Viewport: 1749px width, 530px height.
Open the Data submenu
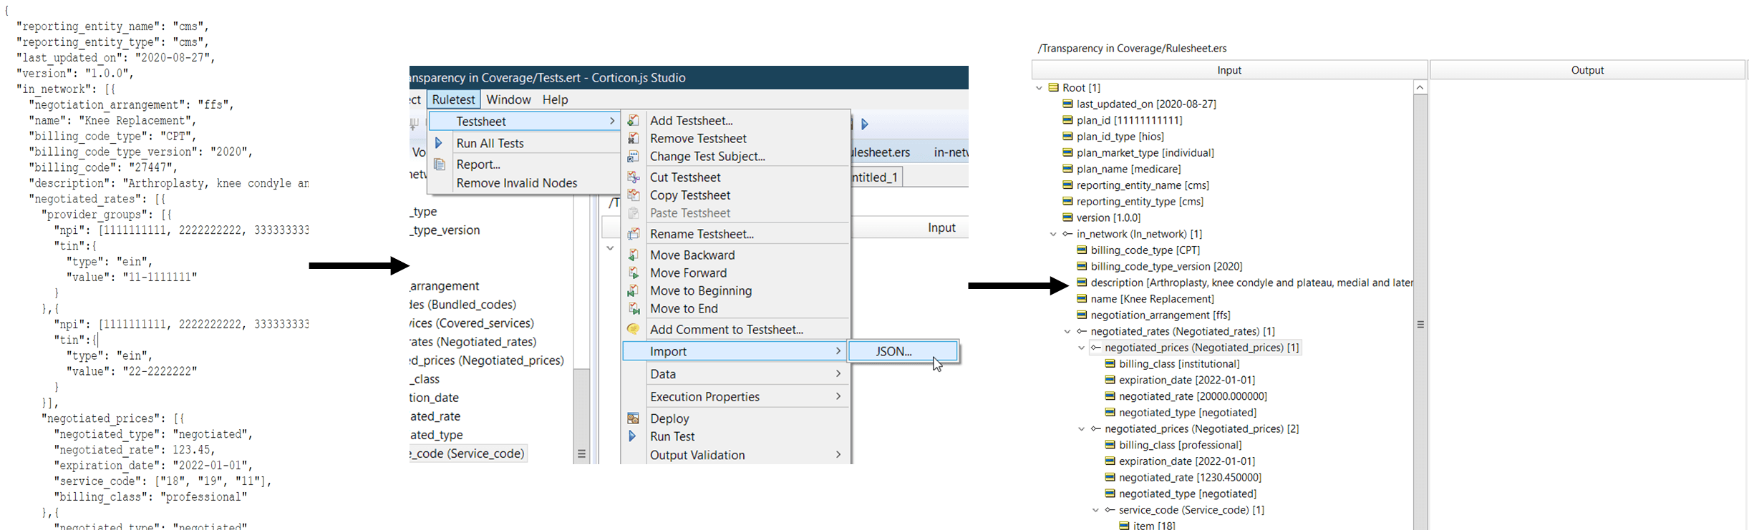pyautogui.click(x=745, y=374)
